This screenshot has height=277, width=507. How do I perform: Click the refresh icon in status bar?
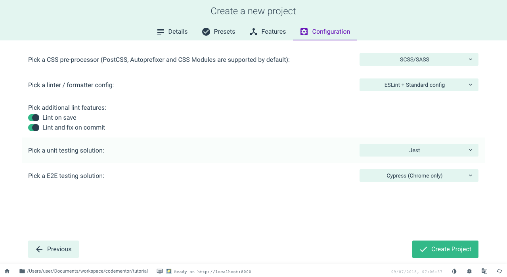(499, 271)
